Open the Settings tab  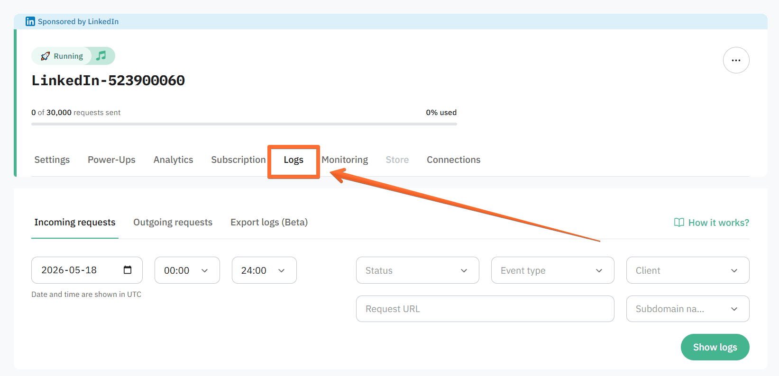52,160
